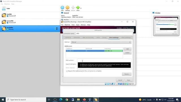Click the Delete address button
This screenshot has width=181, height=102.
(128, 53)
